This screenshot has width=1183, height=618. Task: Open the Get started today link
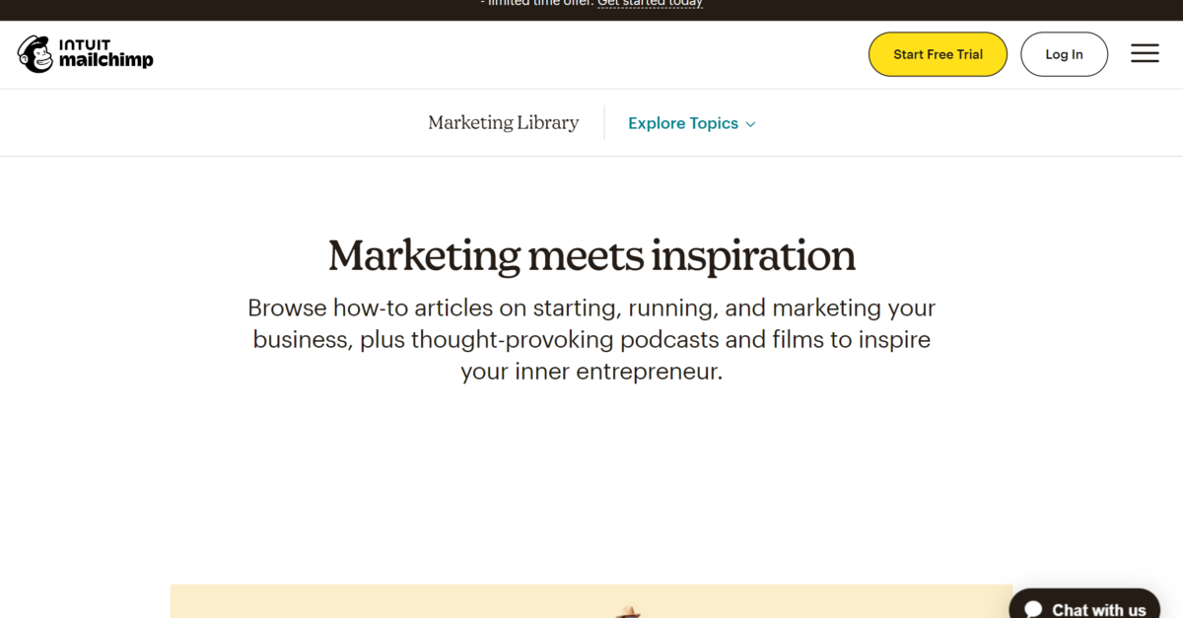pos(650,3)
